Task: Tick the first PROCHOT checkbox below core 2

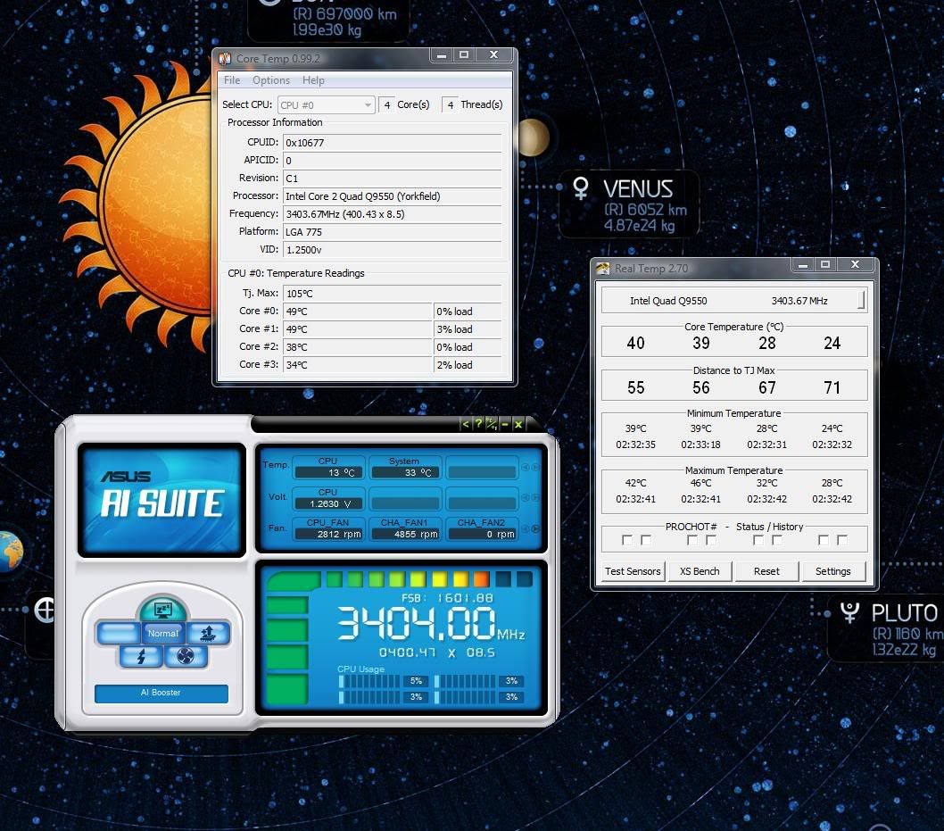Action: (x=758, y=540)
